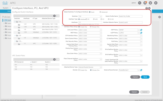Select VPC Domain Id 105 row
163x101 pixels.
36,69
